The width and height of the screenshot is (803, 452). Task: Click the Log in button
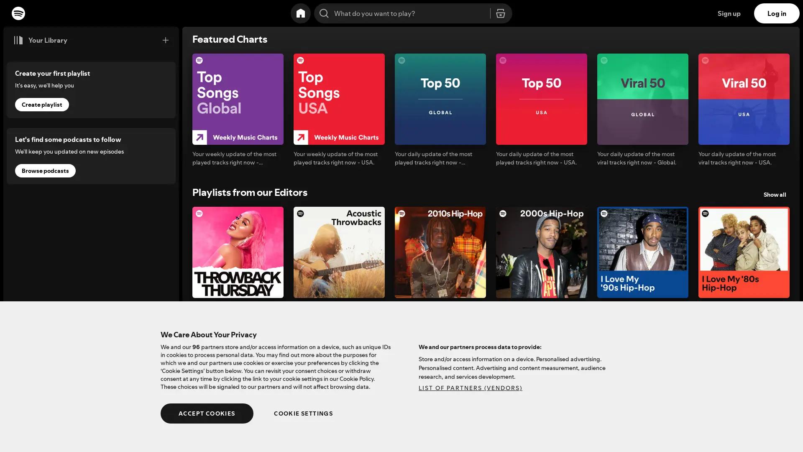tap(776, 13)
